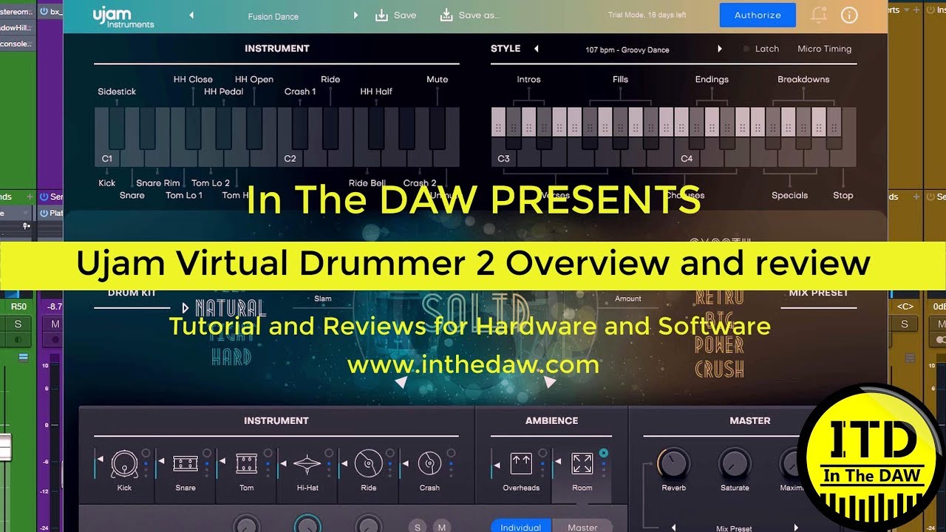
Task: Toggle the Overheads channel round indicator
Action: (x=542, y=453)
